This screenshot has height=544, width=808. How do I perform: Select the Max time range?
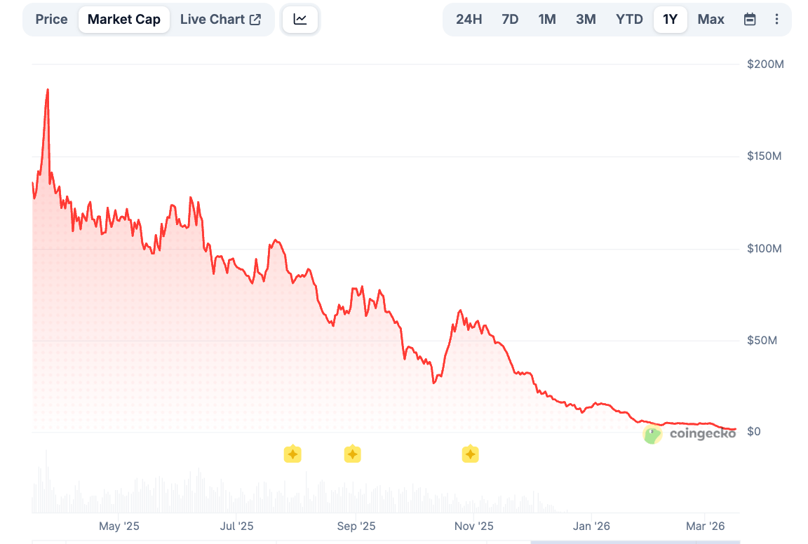click(x=711, y=20)
